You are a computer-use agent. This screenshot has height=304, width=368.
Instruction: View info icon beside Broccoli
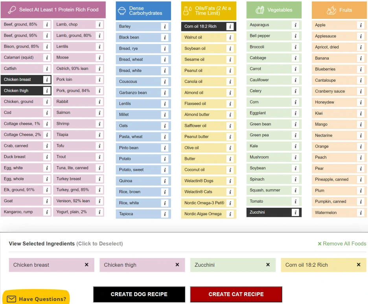click(x=295, y=47)
